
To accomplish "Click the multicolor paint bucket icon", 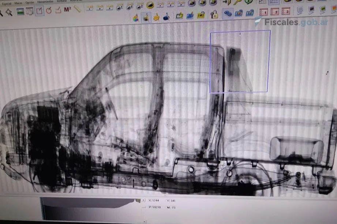I will [x=136, y=17].
